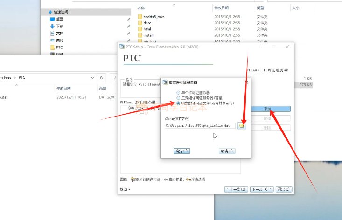
Task: Unpin 桌面 pin icon in quick access
Action: point(129,20)
